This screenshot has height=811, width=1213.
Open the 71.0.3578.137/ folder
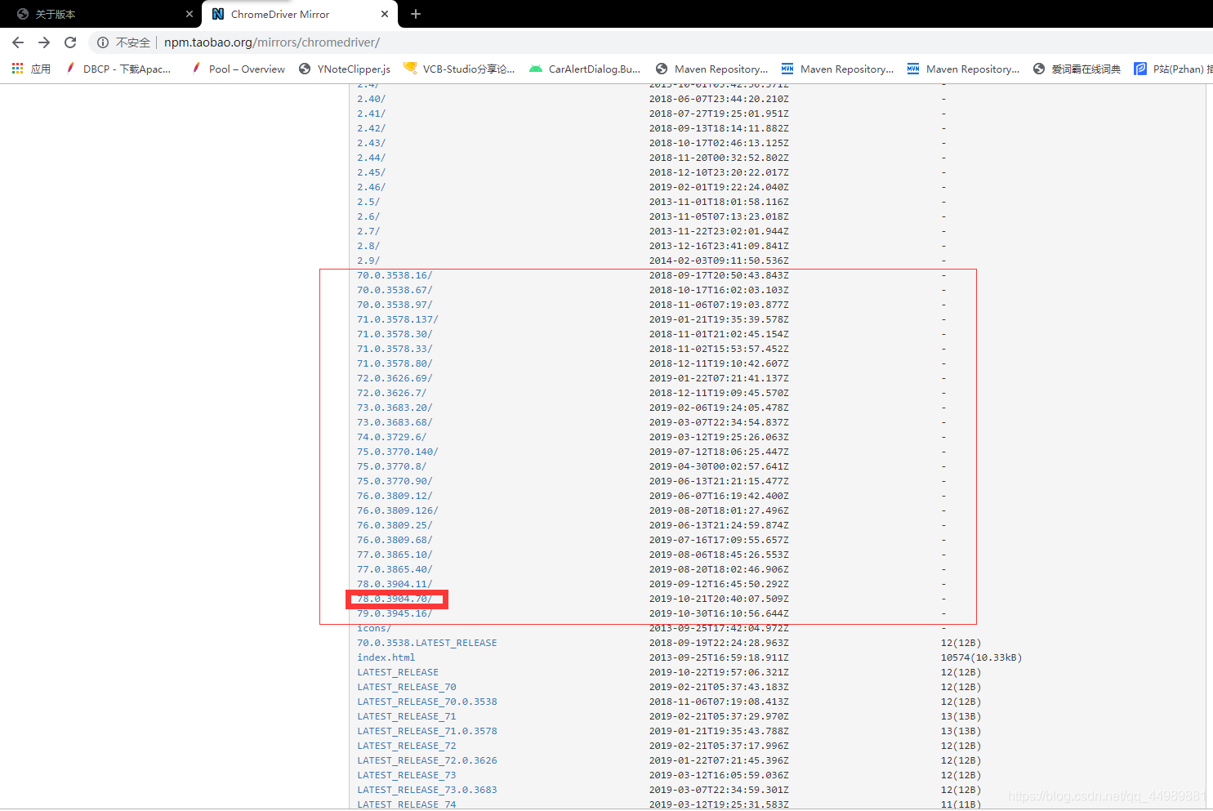[398, 319]
